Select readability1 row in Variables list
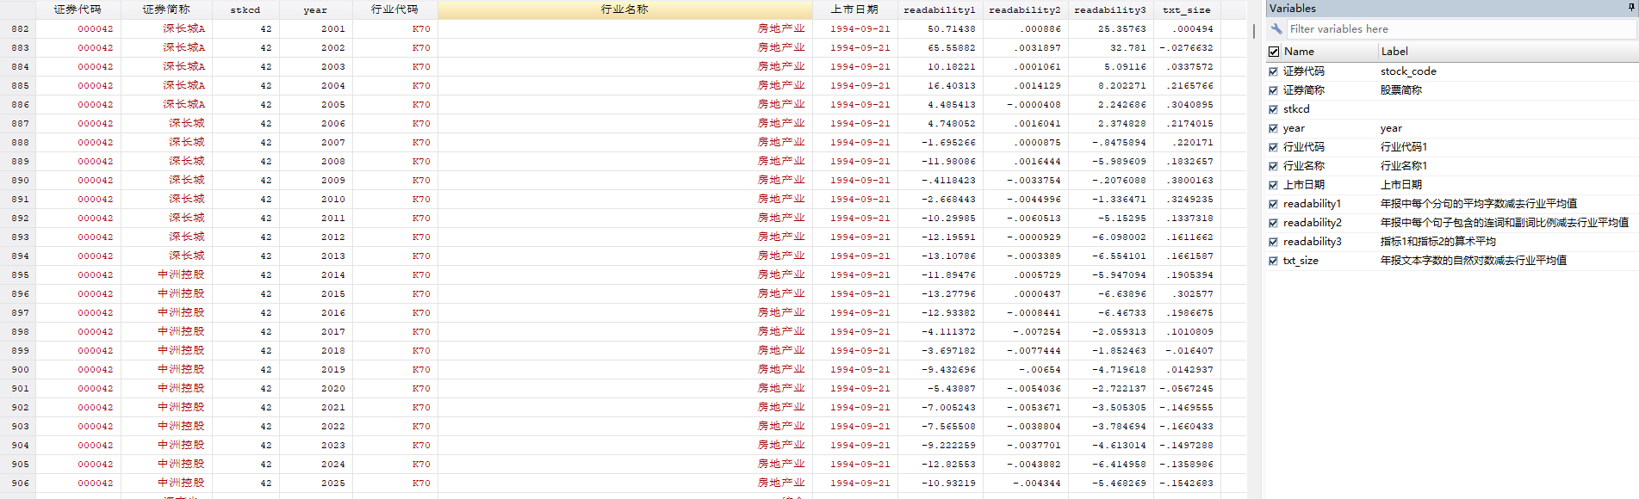Screen dimensions: 1639x499 [1452, 204]
